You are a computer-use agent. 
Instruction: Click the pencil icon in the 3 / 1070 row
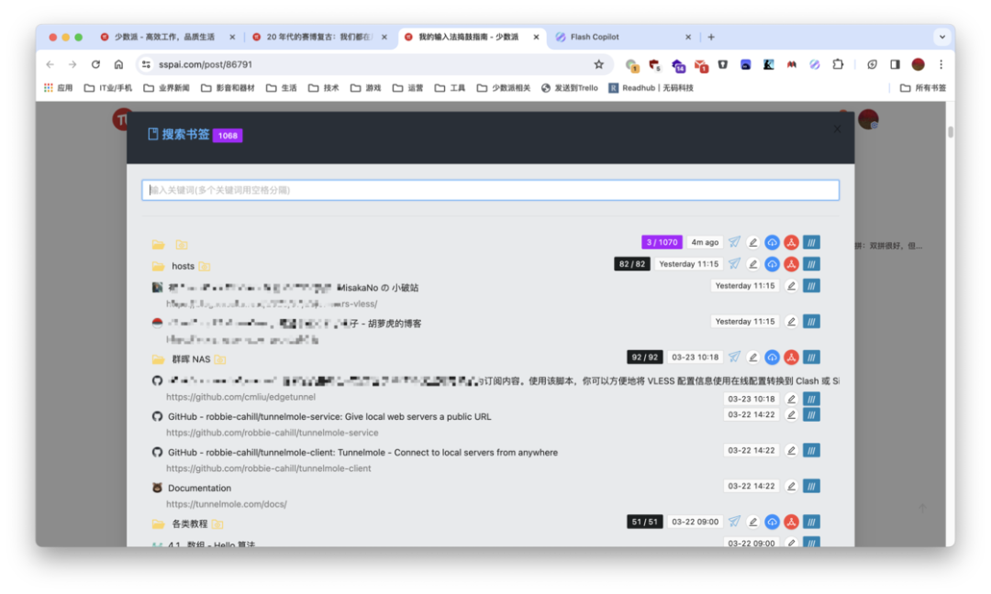[752, 242]
